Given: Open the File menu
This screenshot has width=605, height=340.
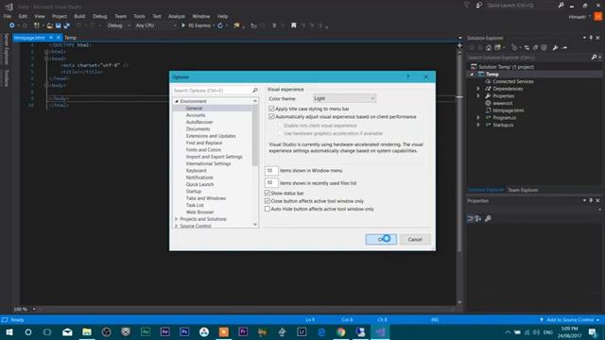Looking at the screenshot, I should 8,16.
